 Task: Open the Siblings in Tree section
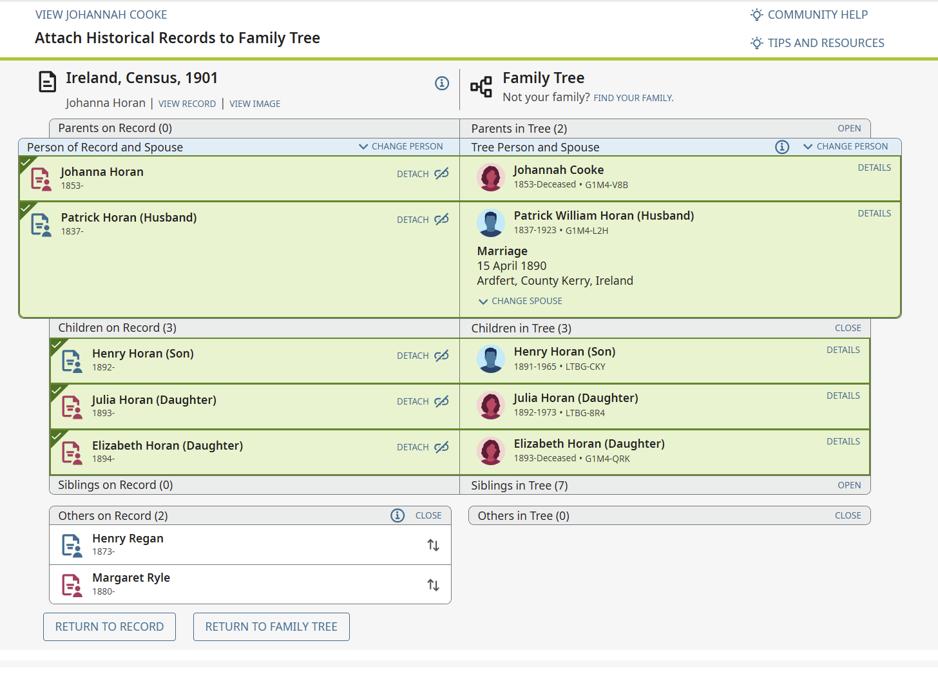tap(849, 485)
